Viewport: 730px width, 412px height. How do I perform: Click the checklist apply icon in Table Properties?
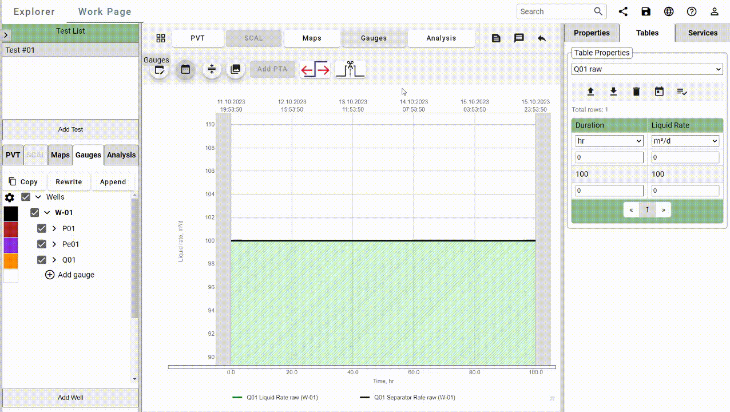click(682, 92)
